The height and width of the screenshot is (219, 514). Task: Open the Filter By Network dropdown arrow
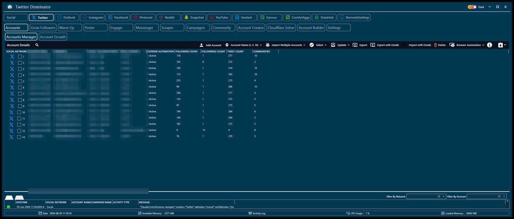pos(444,196)
